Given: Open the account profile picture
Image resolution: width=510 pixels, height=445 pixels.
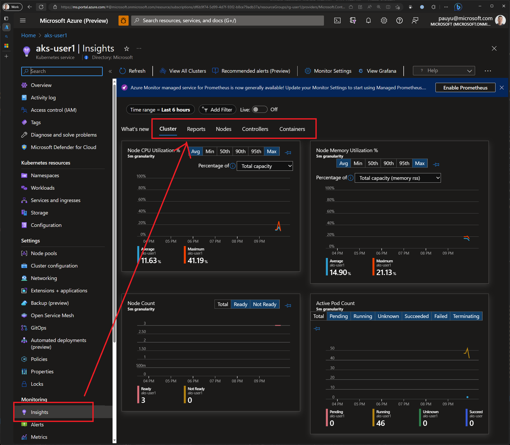Looking at the screenshot, I should coord(500,20).
